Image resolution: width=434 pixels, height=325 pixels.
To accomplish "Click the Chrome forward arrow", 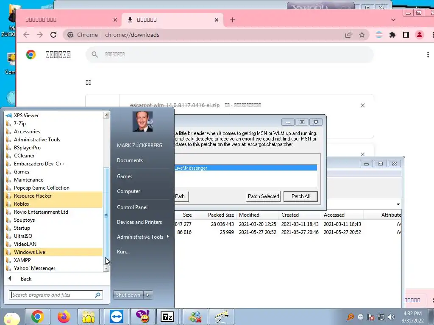I will [x=40, y=35].
